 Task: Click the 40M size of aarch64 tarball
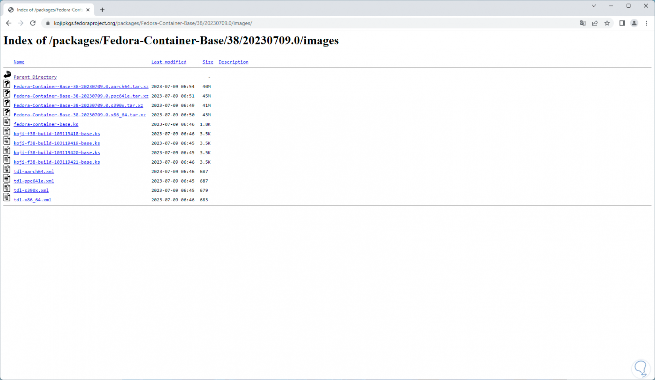(206, 87)
